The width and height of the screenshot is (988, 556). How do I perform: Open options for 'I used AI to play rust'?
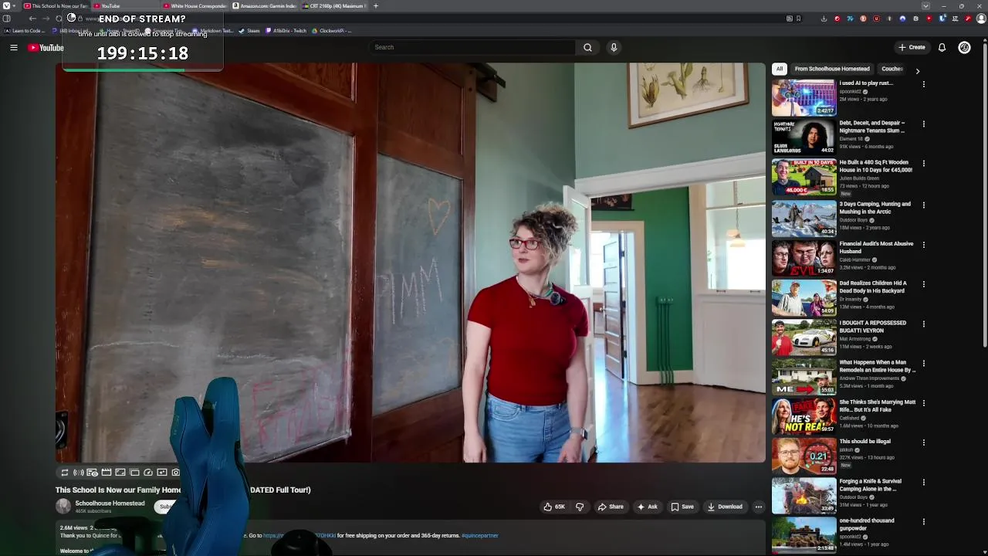(923, 84)
